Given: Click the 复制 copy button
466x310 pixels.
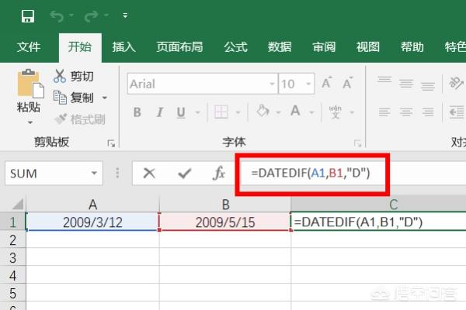Looking at the screenshot, I should (81, 98).
